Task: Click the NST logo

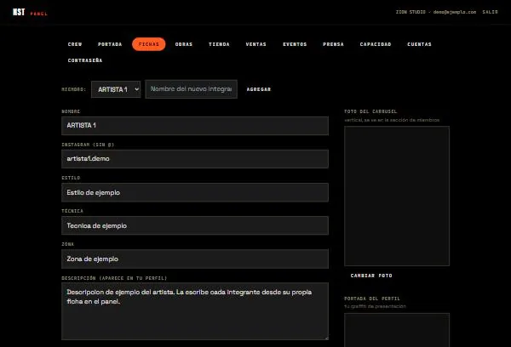Action: point(19,12)
